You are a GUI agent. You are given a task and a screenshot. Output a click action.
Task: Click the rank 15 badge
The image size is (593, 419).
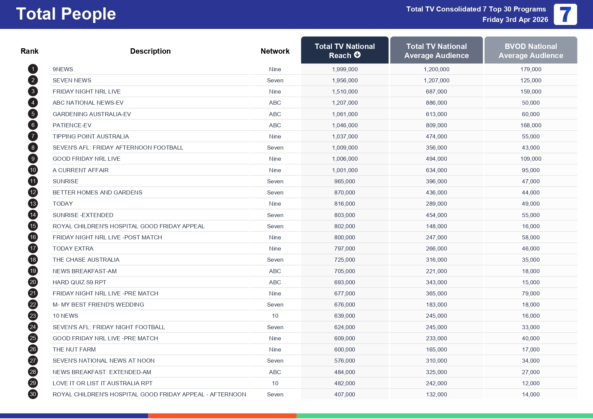click(33, 226)
